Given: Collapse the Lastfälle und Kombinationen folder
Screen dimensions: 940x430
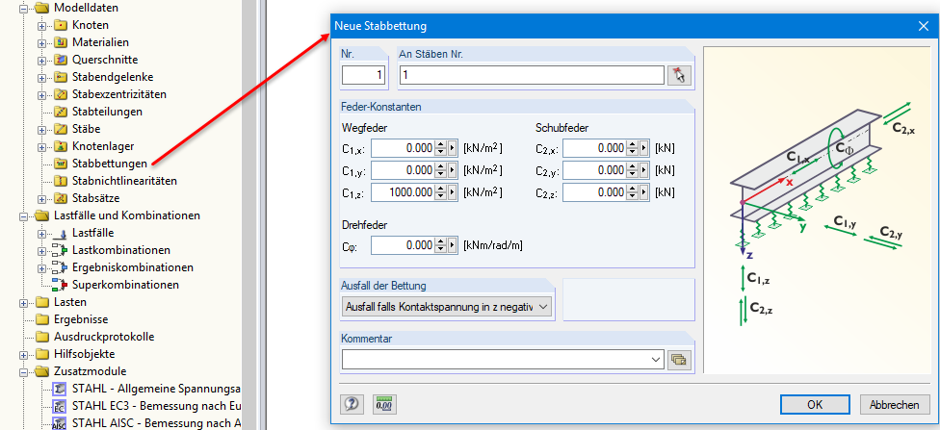Looking at the screenshot, I should (x=25, y=215).
